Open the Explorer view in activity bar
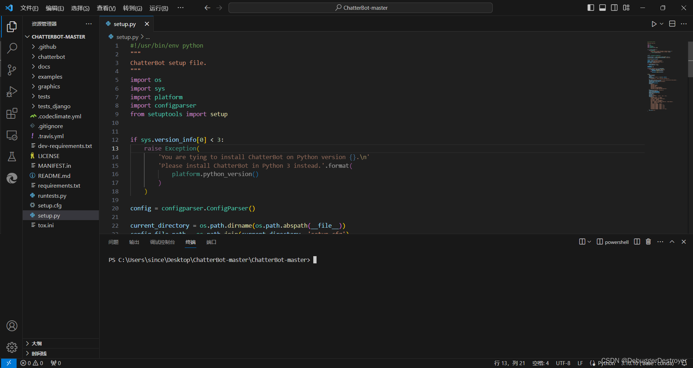The width and height of the screenshot is (693, 368). pyautogui.click(x=12, y=27)
